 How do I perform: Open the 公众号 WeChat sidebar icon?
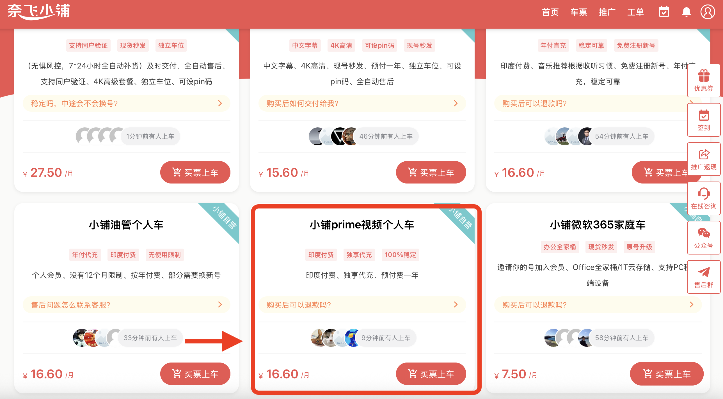coord(704,238)
